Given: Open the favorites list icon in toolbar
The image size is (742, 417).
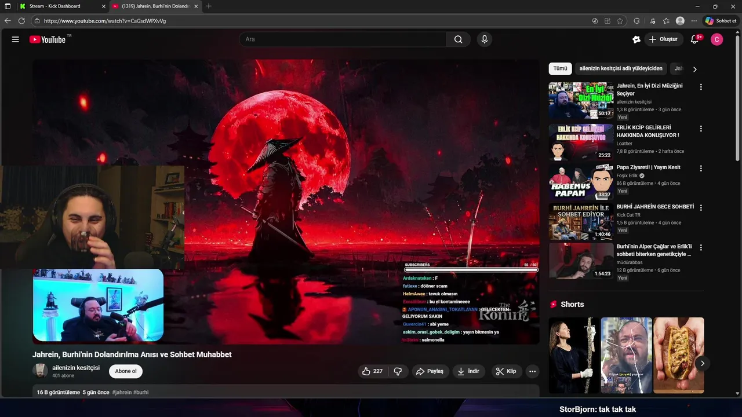Looking at the screenshot, I should [666, 21].
